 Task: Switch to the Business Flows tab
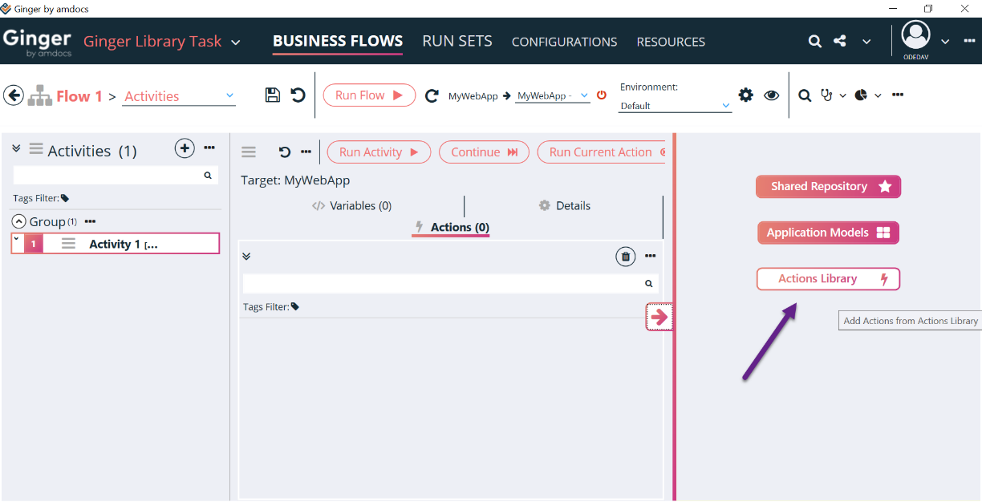(x=338, y=41)
